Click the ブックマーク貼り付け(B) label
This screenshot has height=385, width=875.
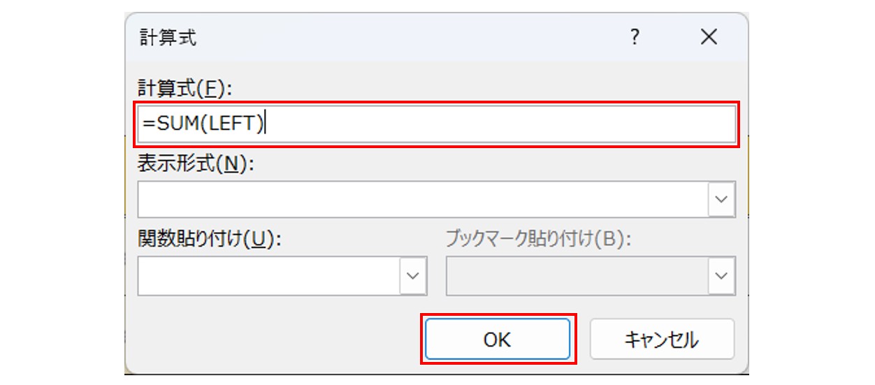[539, 239]
